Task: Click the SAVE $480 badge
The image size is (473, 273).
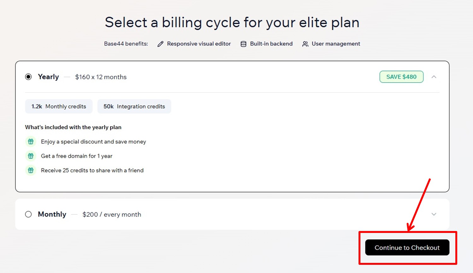Action: (401, 77)
